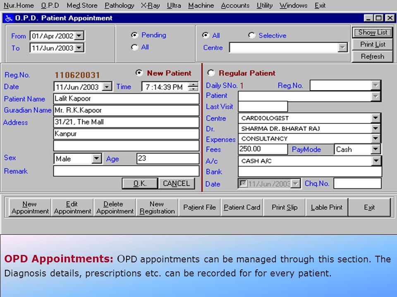Viewport: 397px width, 297px height.
Task: Open the From date dropdown
Action: 79,36
